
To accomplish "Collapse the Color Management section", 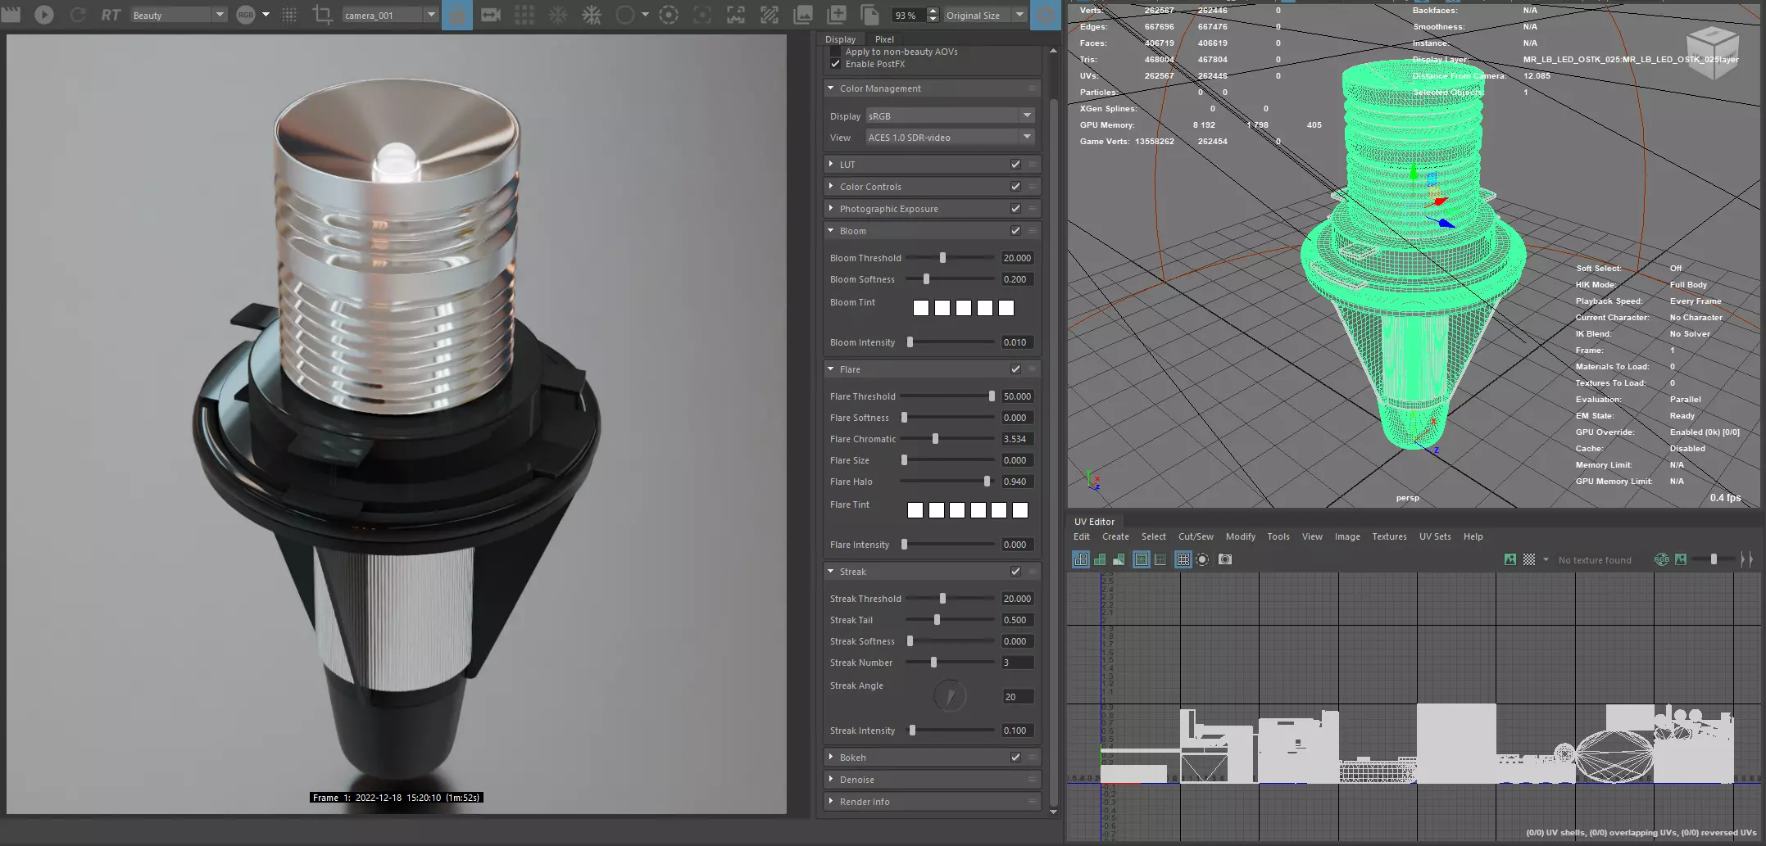I will pyautogui.click(x=932, y=88).
